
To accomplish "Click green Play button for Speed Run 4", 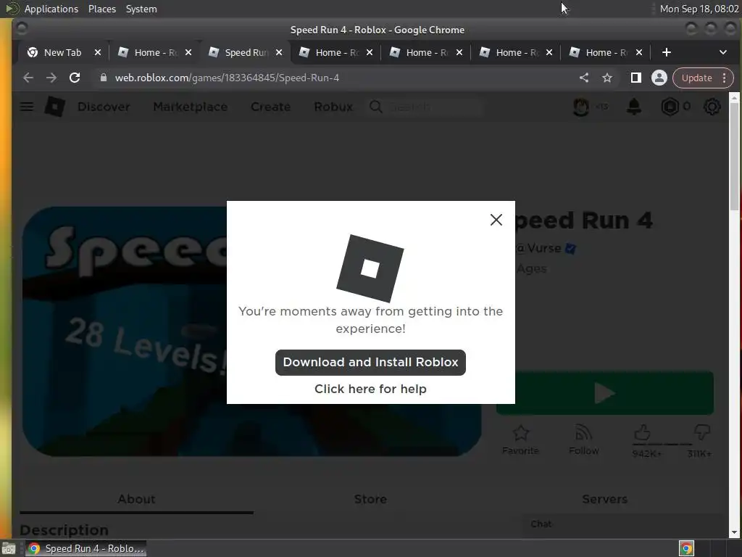I will 605,393.
